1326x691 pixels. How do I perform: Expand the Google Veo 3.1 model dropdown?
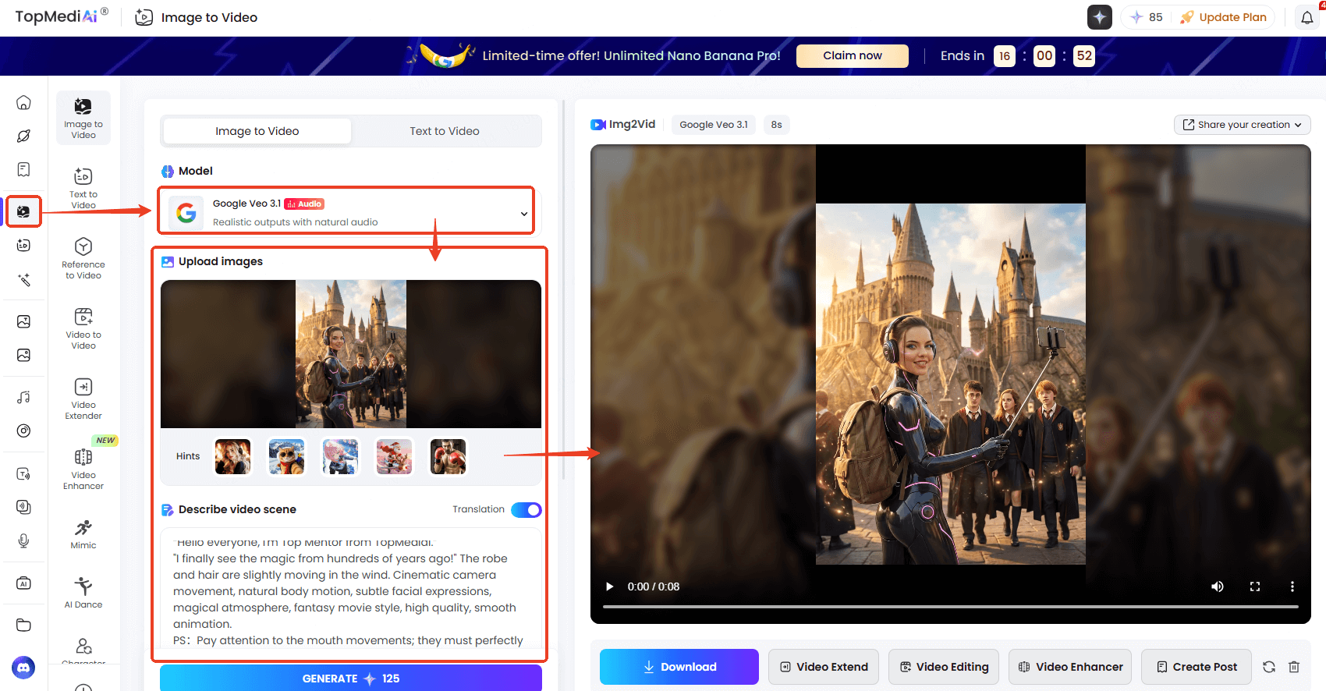coord(523,213)
